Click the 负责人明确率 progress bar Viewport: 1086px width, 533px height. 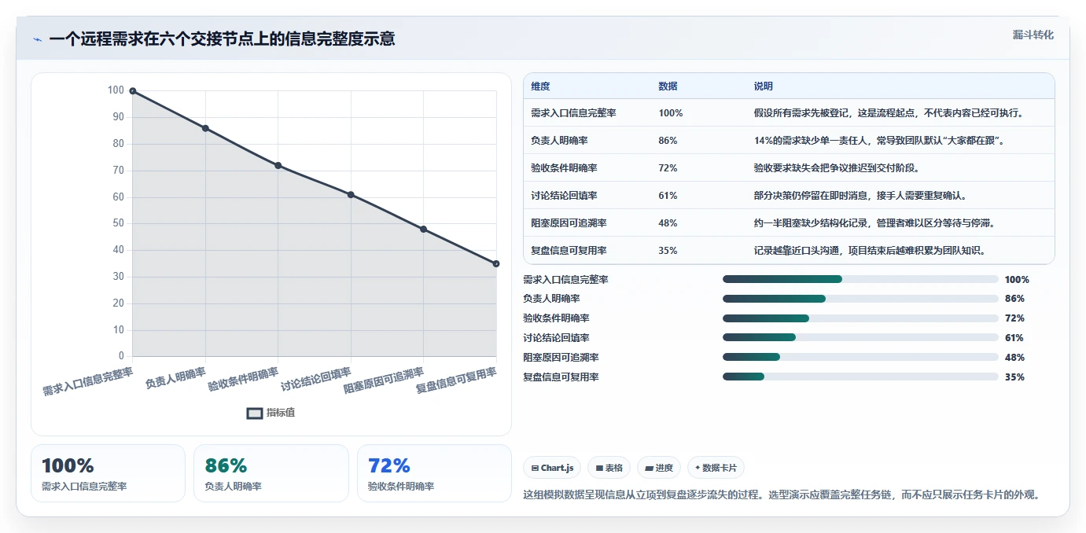point(860,299)
